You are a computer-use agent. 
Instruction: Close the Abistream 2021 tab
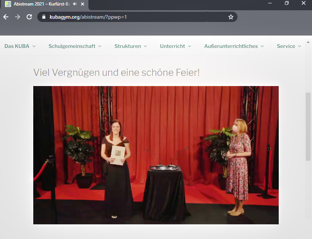click(x=83, y=4)
